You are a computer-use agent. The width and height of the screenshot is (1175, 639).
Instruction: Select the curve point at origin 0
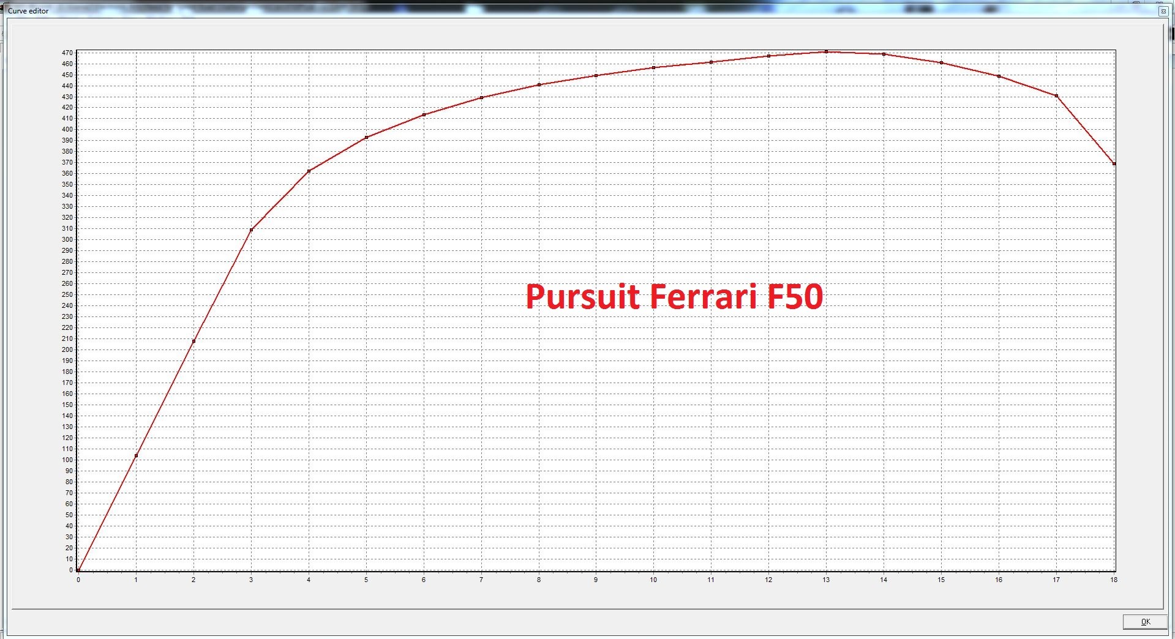78,570
